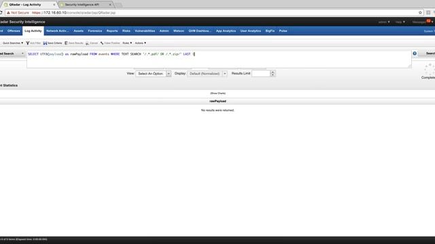Open the Rules dropdown menu
The height and width of the screenshot is (244, 435).
pos(127,43)
